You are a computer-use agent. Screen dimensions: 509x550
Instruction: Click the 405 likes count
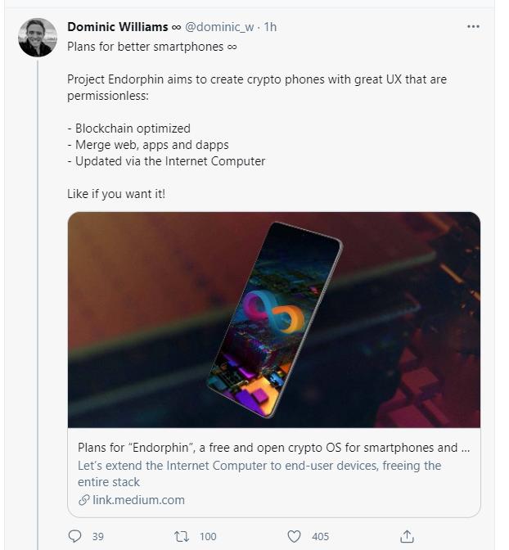click(320, 536)
